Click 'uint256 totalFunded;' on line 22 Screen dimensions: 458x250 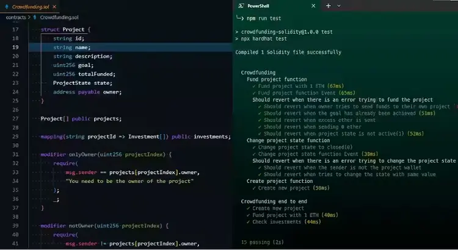[x=84, y=74]
